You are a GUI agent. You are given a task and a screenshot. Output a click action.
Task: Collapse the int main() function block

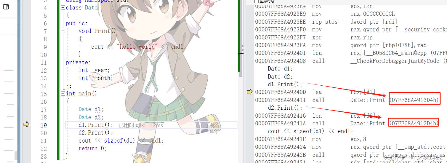click(x=63, y=94)
